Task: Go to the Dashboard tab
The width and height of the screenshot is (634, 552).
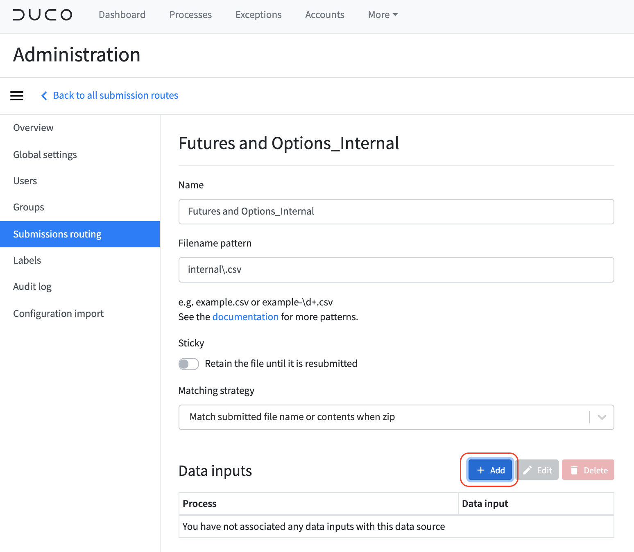Action: [122, 15]
